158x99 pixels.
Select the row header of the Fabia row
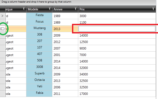click(3, 94)
